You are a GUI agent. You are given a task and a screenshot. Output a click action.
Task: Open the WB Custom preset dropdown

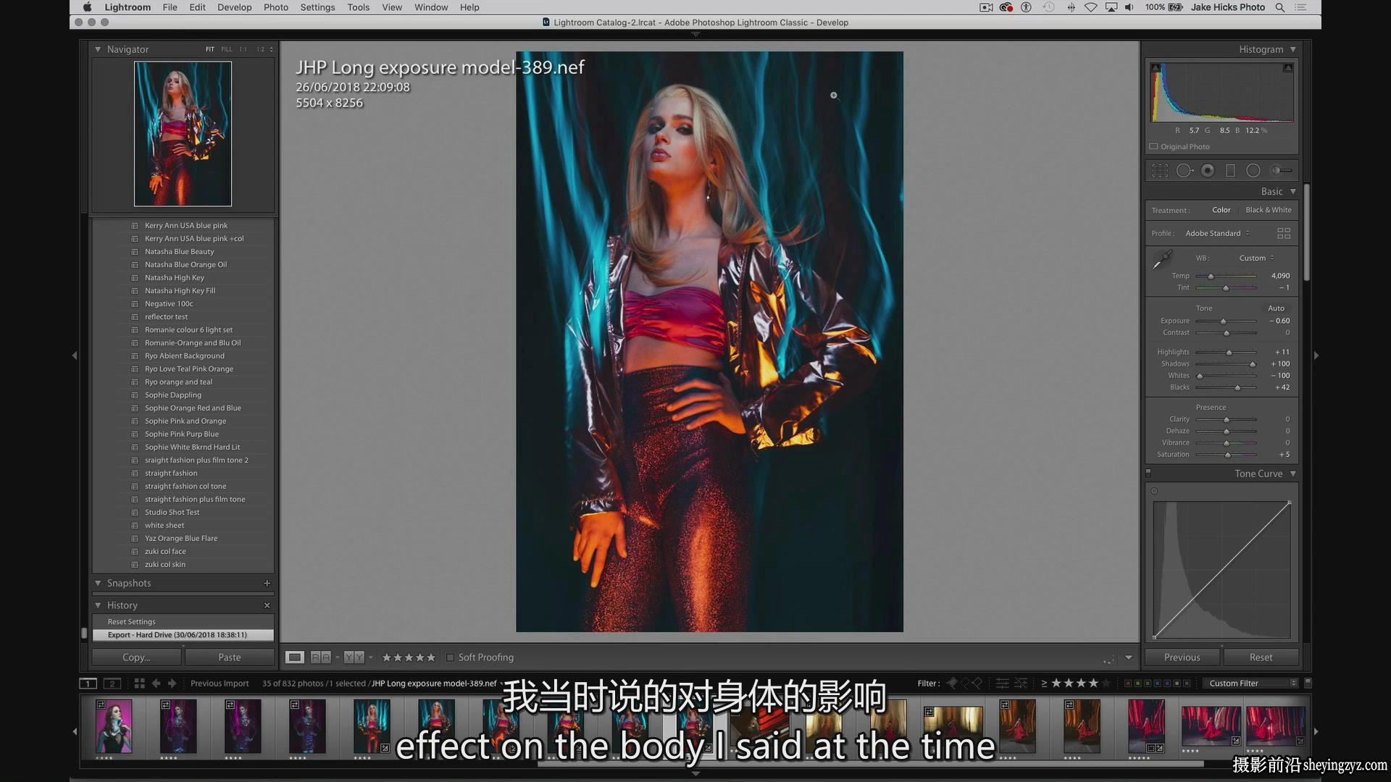(x=1256, y=258)
